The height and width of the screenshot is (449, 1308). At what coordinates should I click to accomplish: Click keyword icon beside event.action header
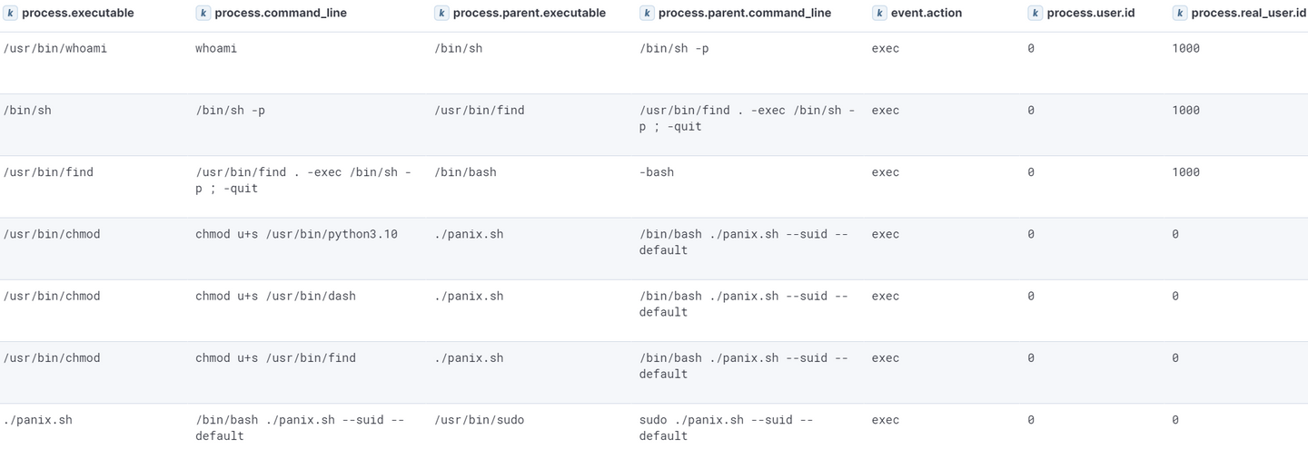coord(878,14)
